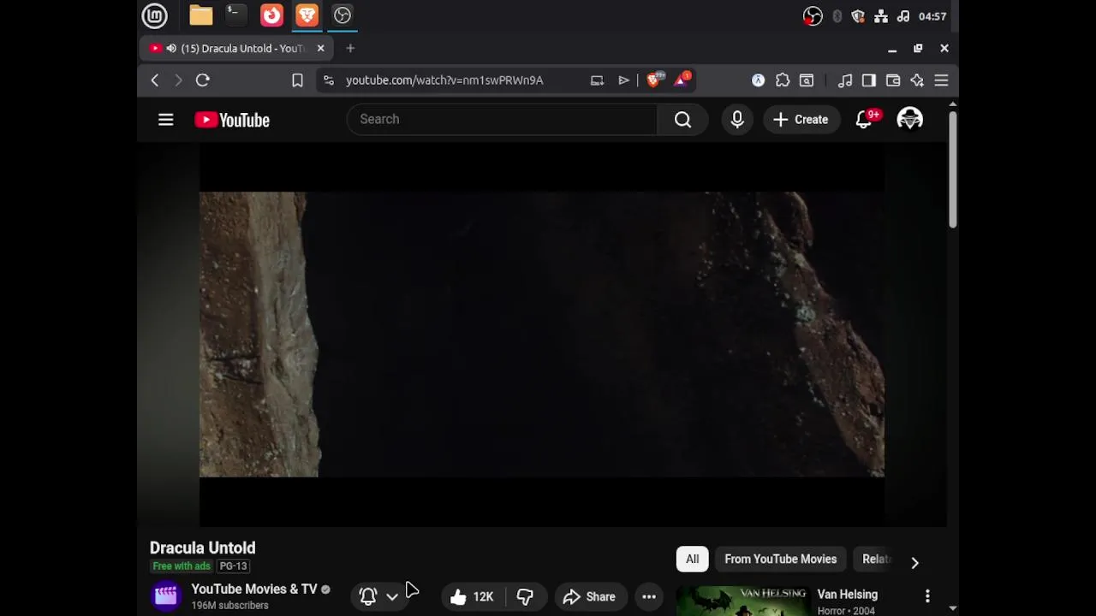The image size is (1096, 616).
Task: Open the YouTube guide menu
Action: tap(166, 120)
